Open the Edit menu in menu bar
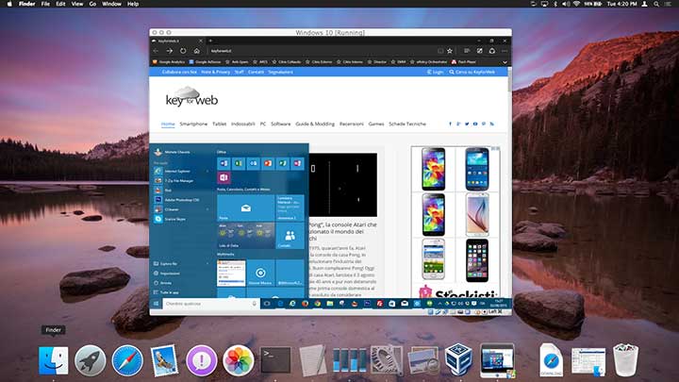 [x=60, y=4]
